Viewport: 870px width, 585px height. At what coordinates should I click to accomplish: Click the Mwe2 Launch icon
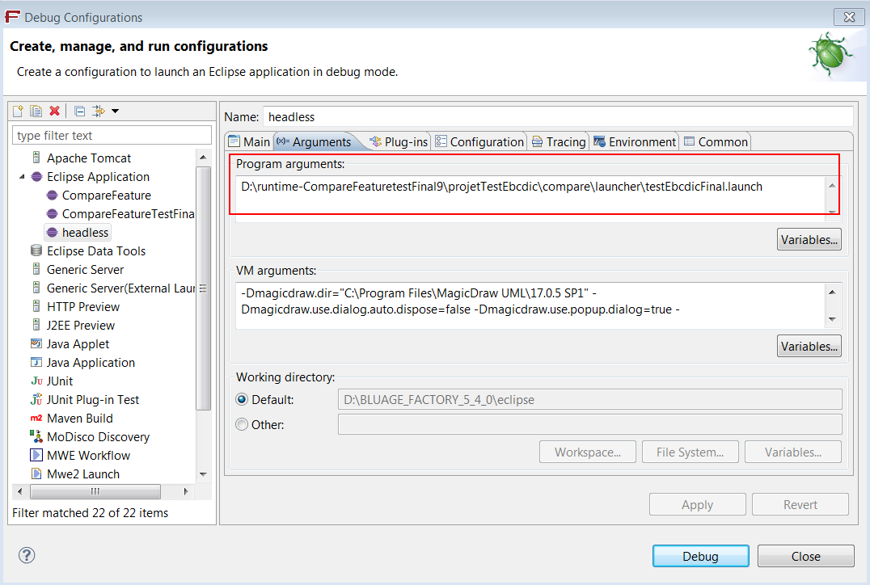click(x=36, y=473)
